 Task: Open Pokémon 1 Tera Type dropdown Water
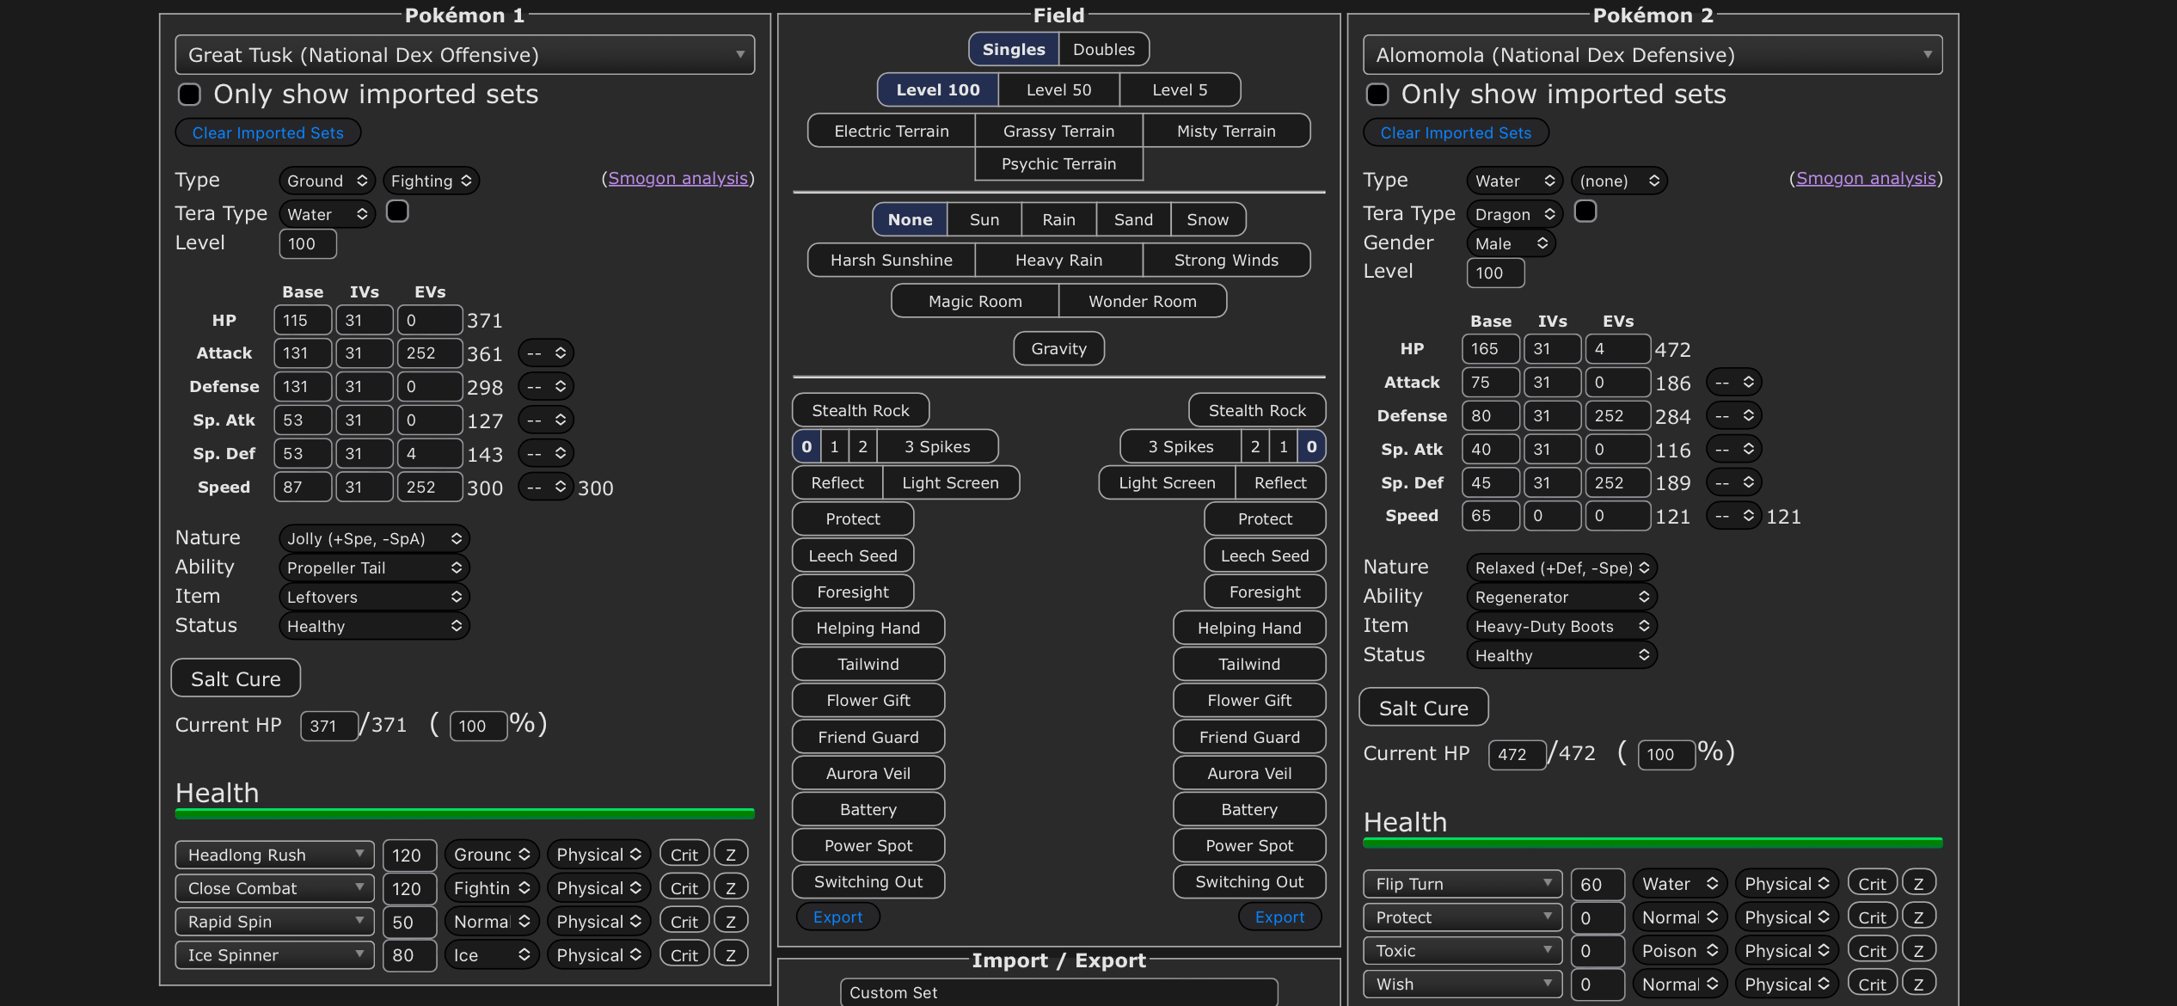point(328,214)
